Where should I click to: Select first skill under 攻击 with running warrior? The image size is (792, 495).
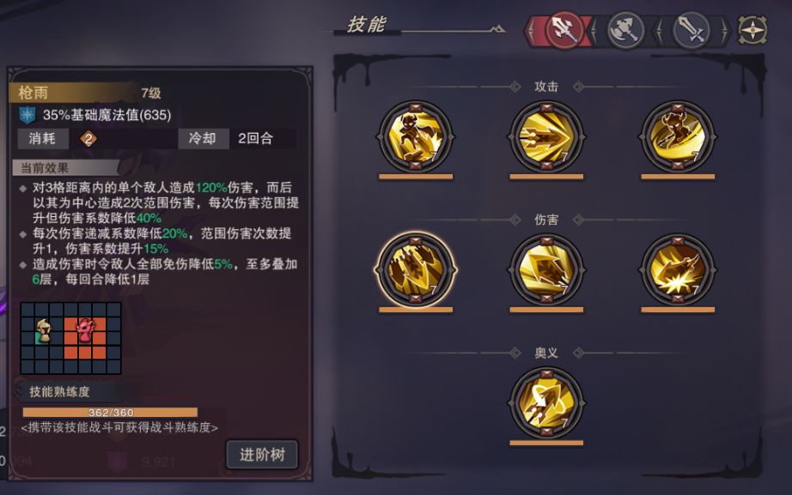[416, 136]
